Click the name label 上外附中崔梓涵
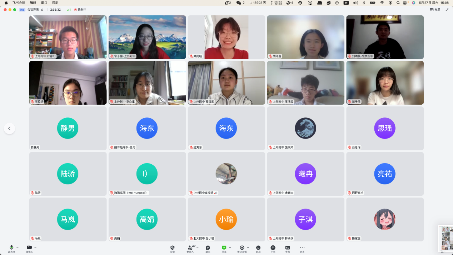Screen dimensions: 453x255 click(203, 193)
